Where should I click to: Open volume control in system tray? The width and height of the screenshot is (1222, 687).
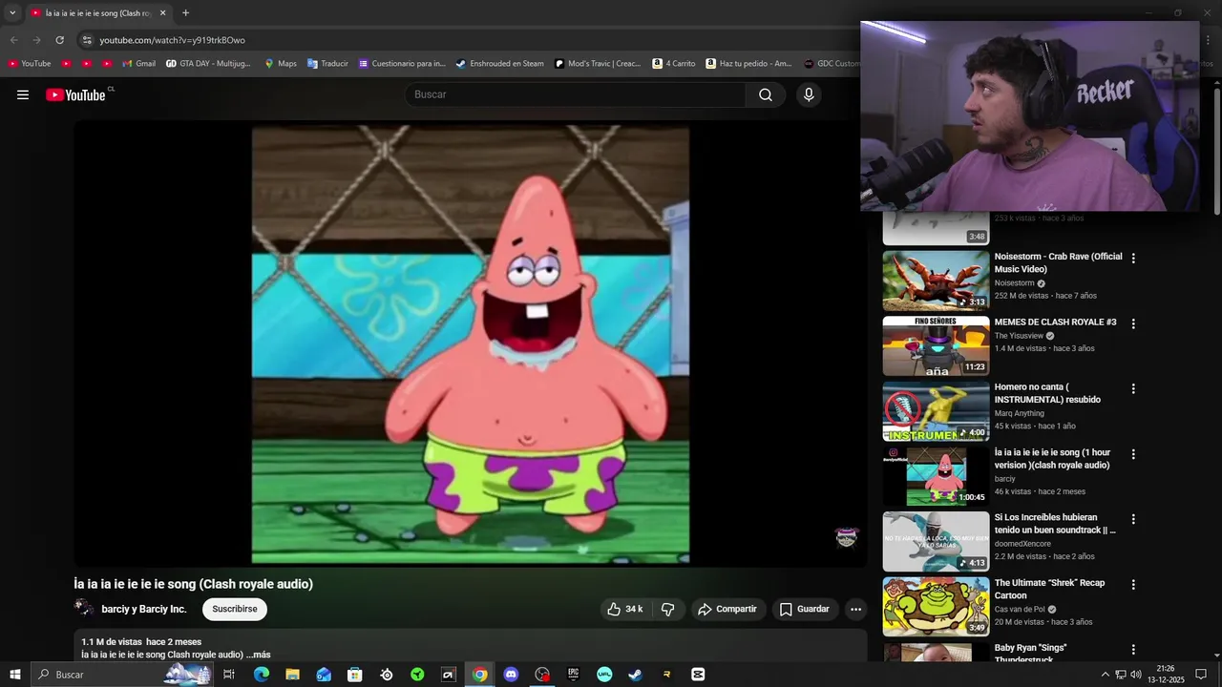coord(1135,675)
